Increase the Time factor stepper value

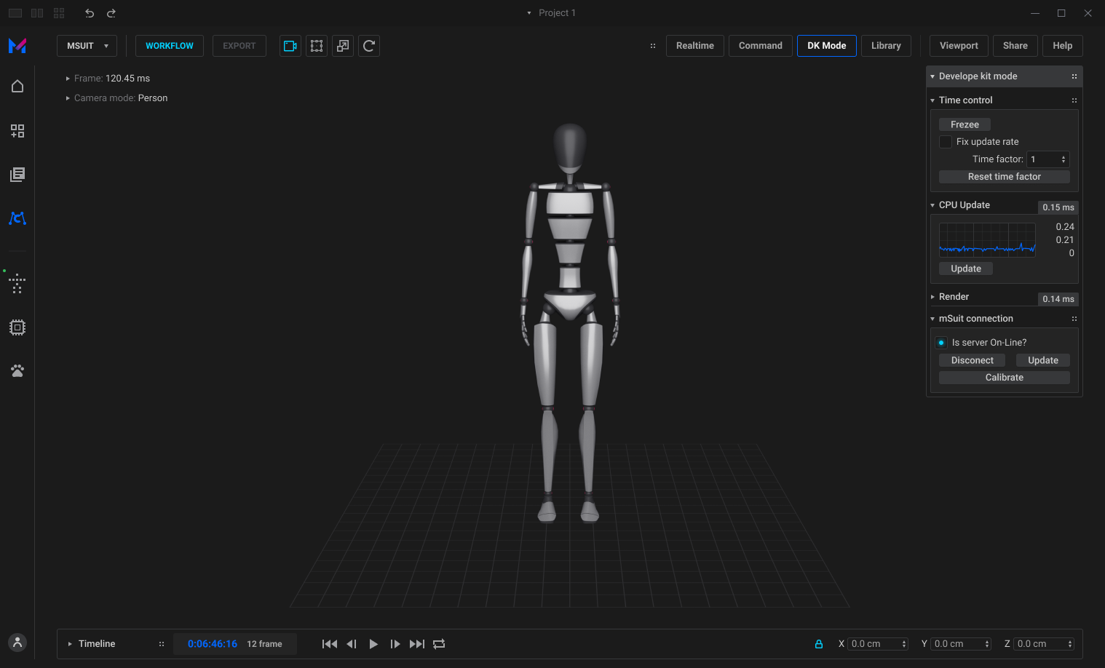coord(1064,156)
